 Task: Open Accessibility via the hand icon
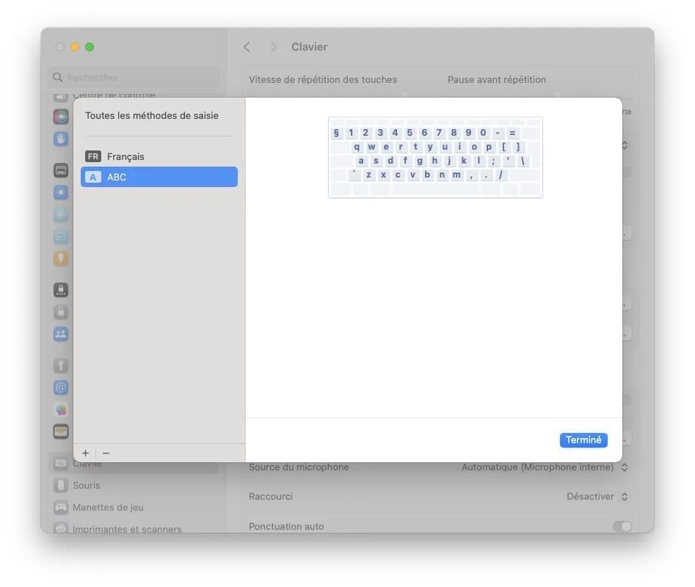pos(61,138)
